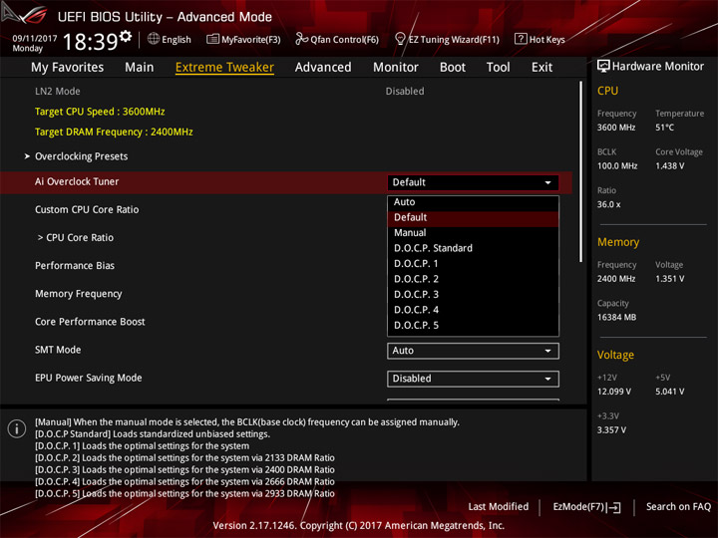Pick the D.O.C.P. 3 option

pos(473,295)
